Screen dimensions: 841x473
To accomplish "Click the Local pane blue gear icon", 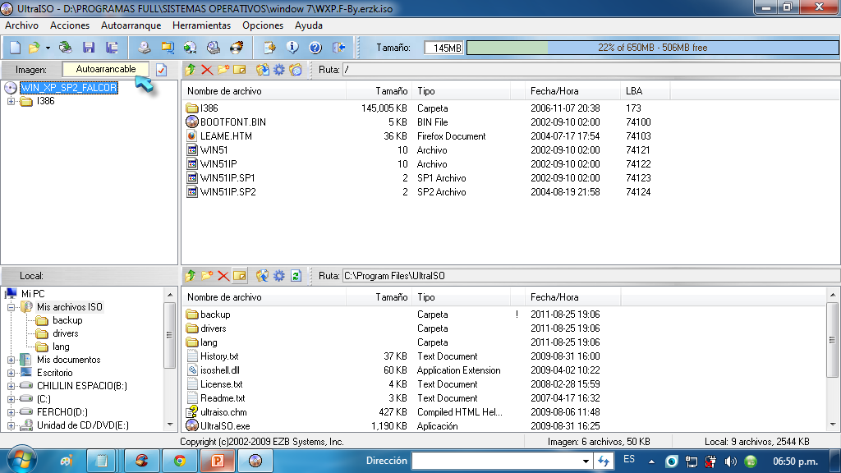I will point(279,276).
